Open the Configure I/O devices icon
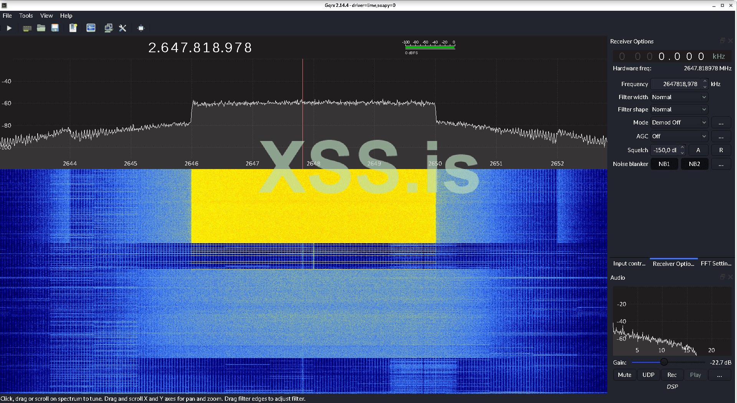This screenshot has height=403, width=737. (27, 28)
